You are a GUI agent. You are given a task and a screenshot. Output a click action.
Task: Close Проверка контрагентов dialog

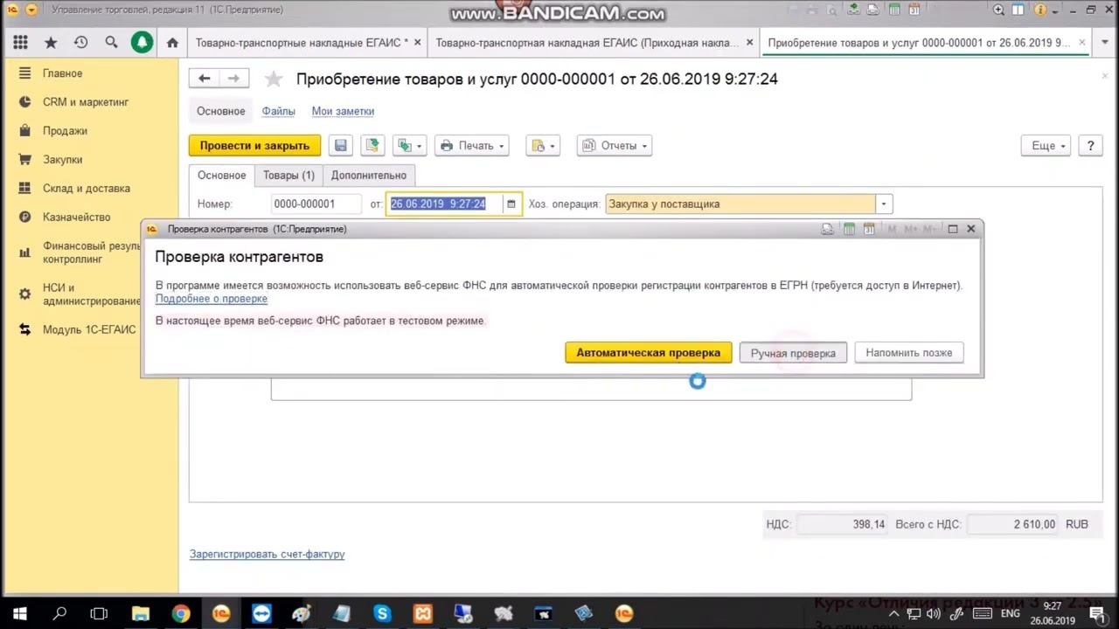pyautogui.click(x=970, y=229)
